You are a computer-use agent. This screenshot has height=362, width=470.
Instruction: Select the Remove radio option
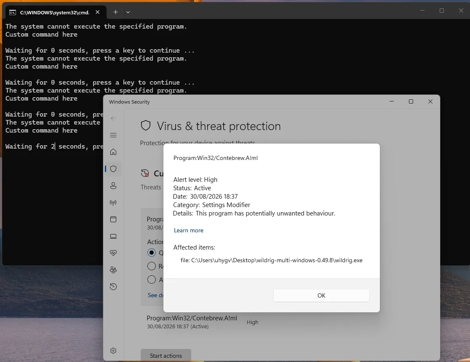pyautogui.click(x=152, y=266)
